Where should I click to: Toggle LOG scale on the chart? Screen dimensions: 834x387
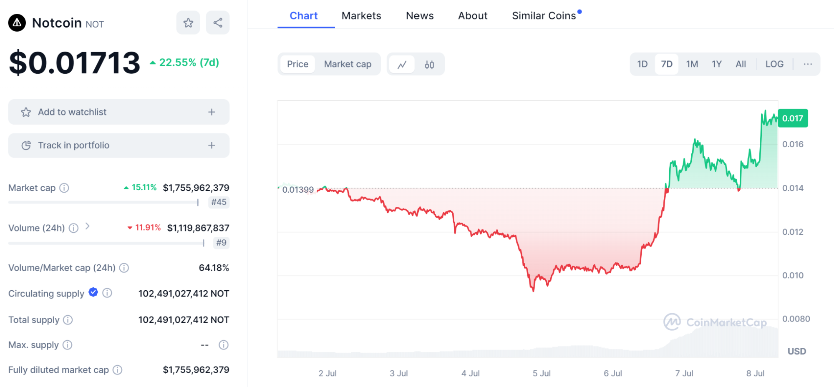point(774,64)
